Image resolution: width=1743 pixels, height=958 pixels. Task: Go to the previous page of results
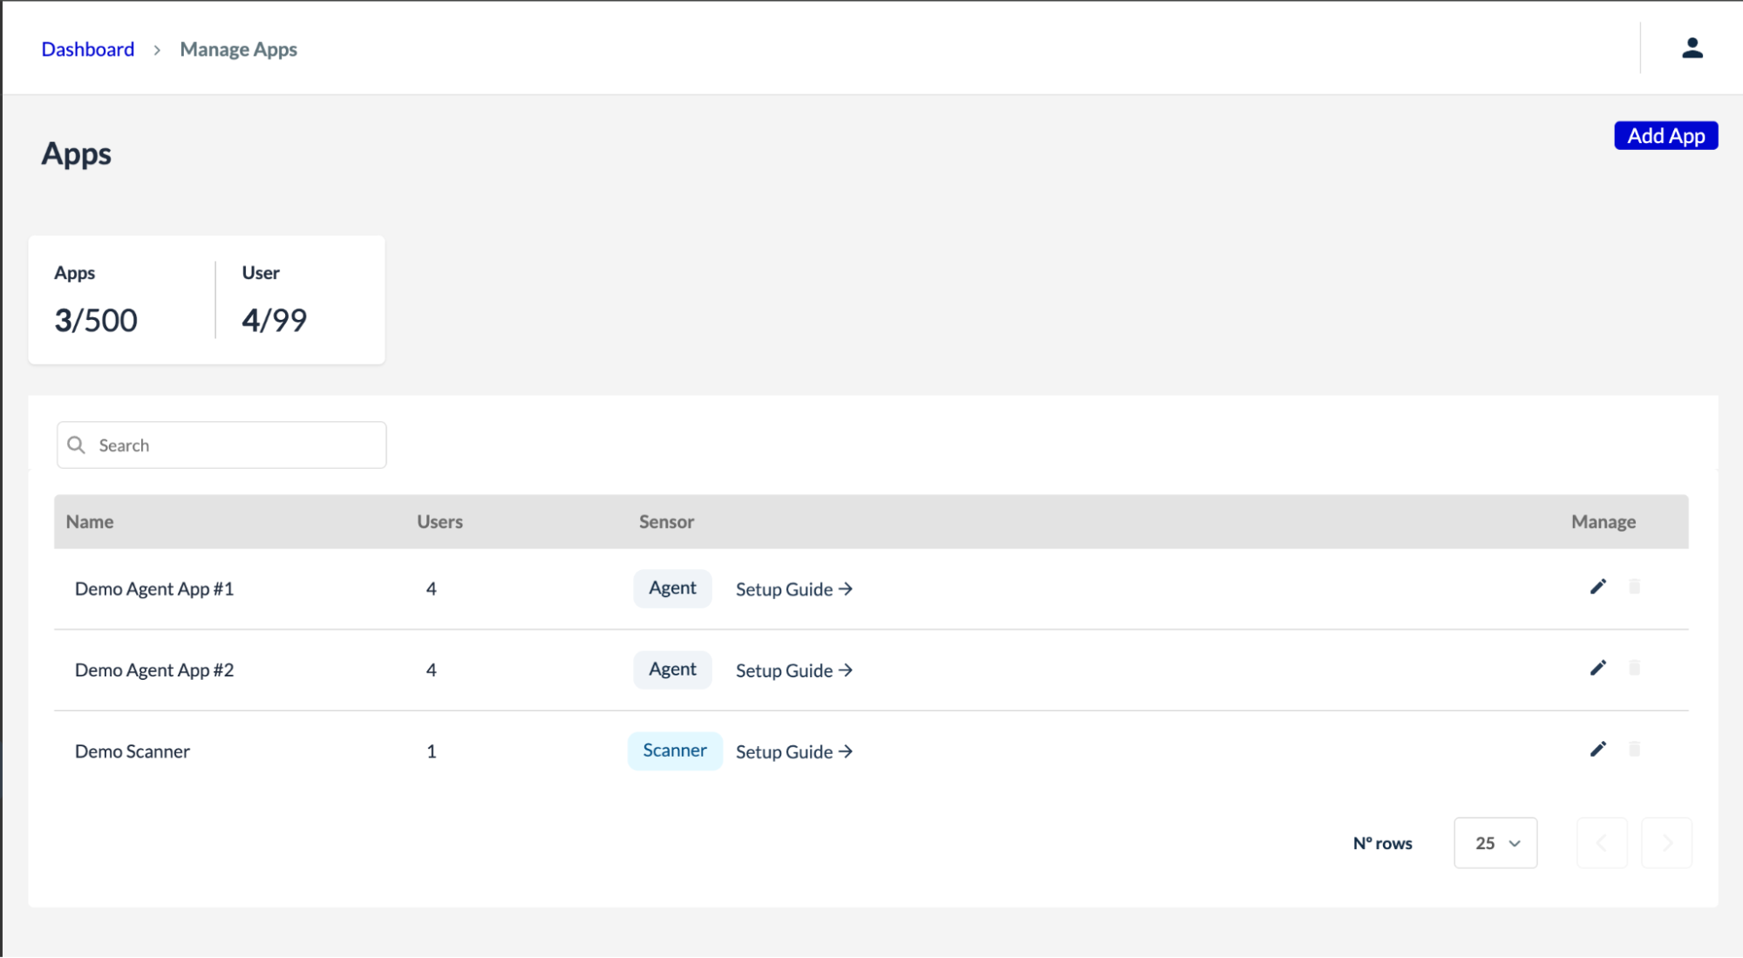coord(1602,842)
